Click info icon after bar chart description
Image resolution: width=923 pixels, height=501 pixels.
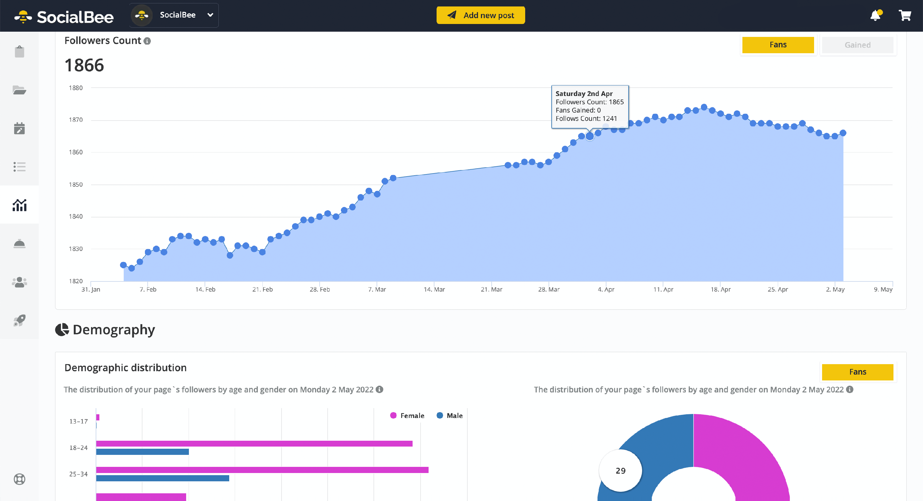(379, 389)
